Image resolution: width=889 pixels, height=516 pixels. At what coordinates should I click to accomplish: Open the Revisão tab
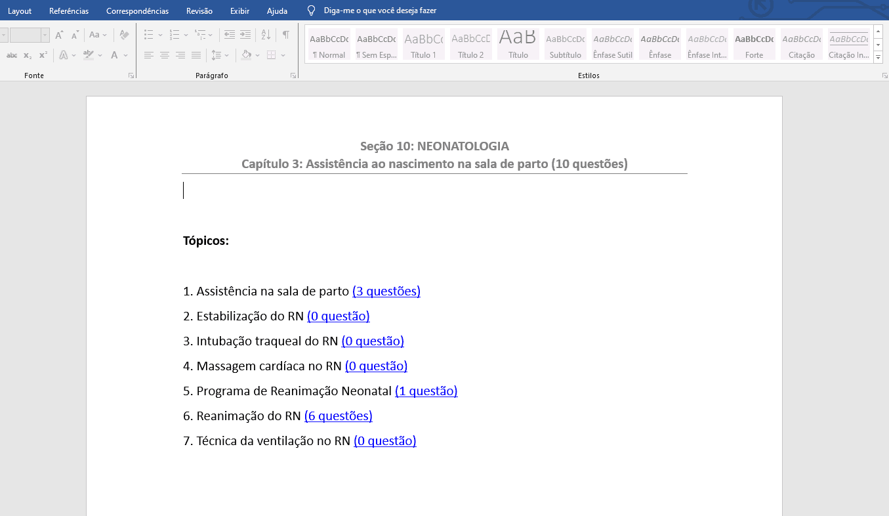tap(199, 11)
